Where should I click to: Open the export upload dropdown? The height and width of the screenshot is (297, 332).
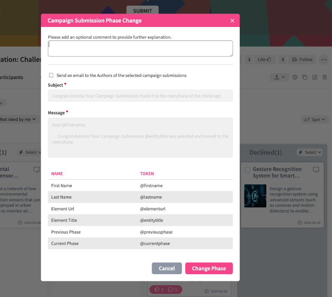coord(279,77)
